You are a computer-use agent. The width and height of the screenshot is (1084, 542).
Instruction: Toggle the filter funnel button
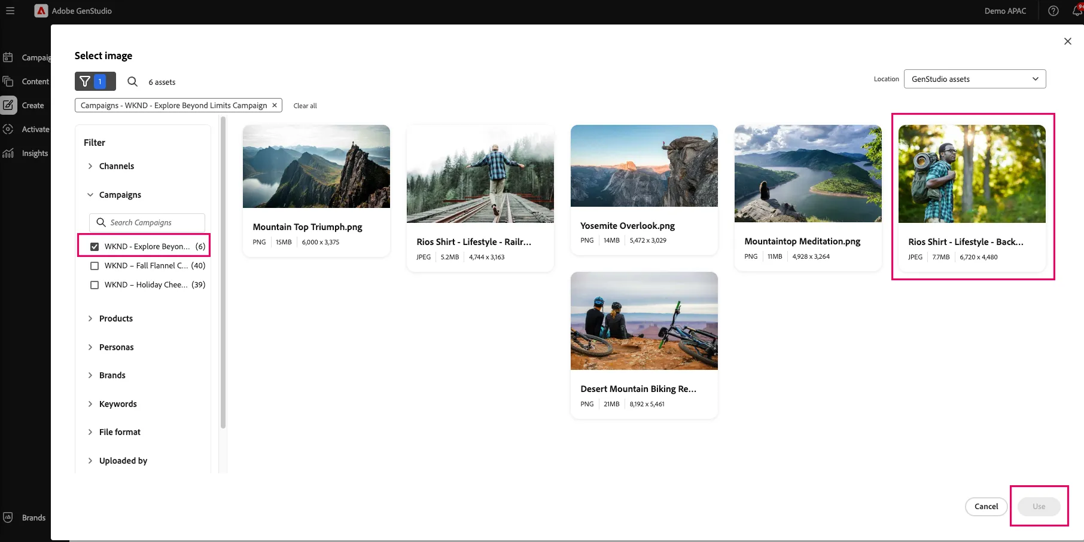[x=95, y=81]
